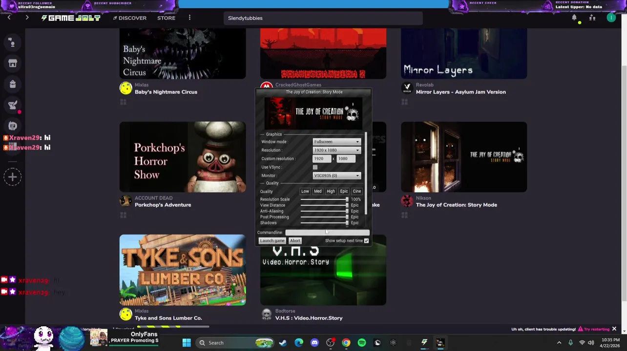
Task: Adjust the Shadows slider
Action: coord(324,223)
